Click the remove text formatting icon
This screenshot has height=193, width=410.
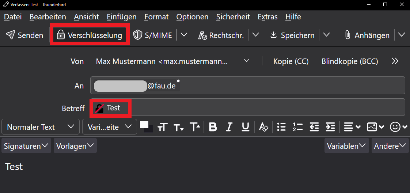(263, 127)
